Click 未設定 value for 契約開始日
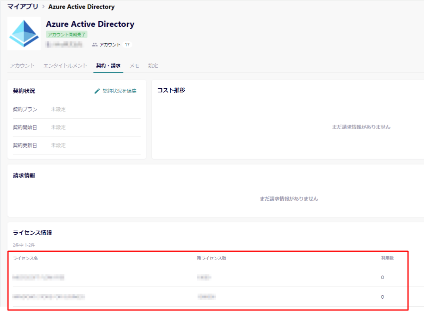424x314 pixels. pyautogui.click(x=58, y=127)
